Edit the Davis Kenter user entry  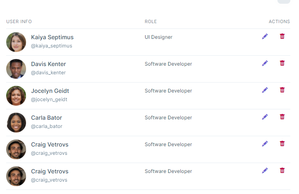[x=265, y=63]
